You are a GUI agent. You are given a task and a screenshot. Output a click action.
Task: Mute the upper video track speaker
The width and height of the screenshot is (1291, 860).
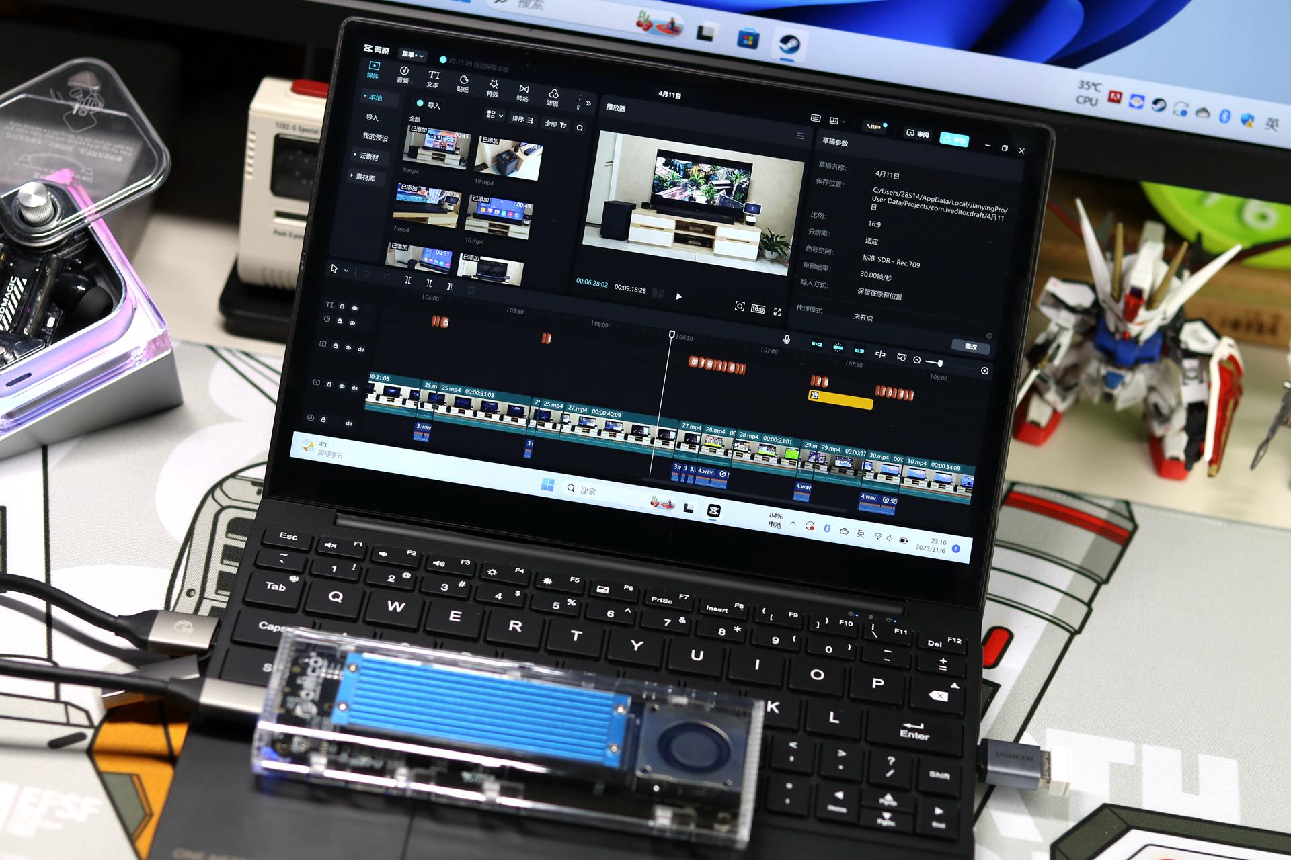pos(360,349)
